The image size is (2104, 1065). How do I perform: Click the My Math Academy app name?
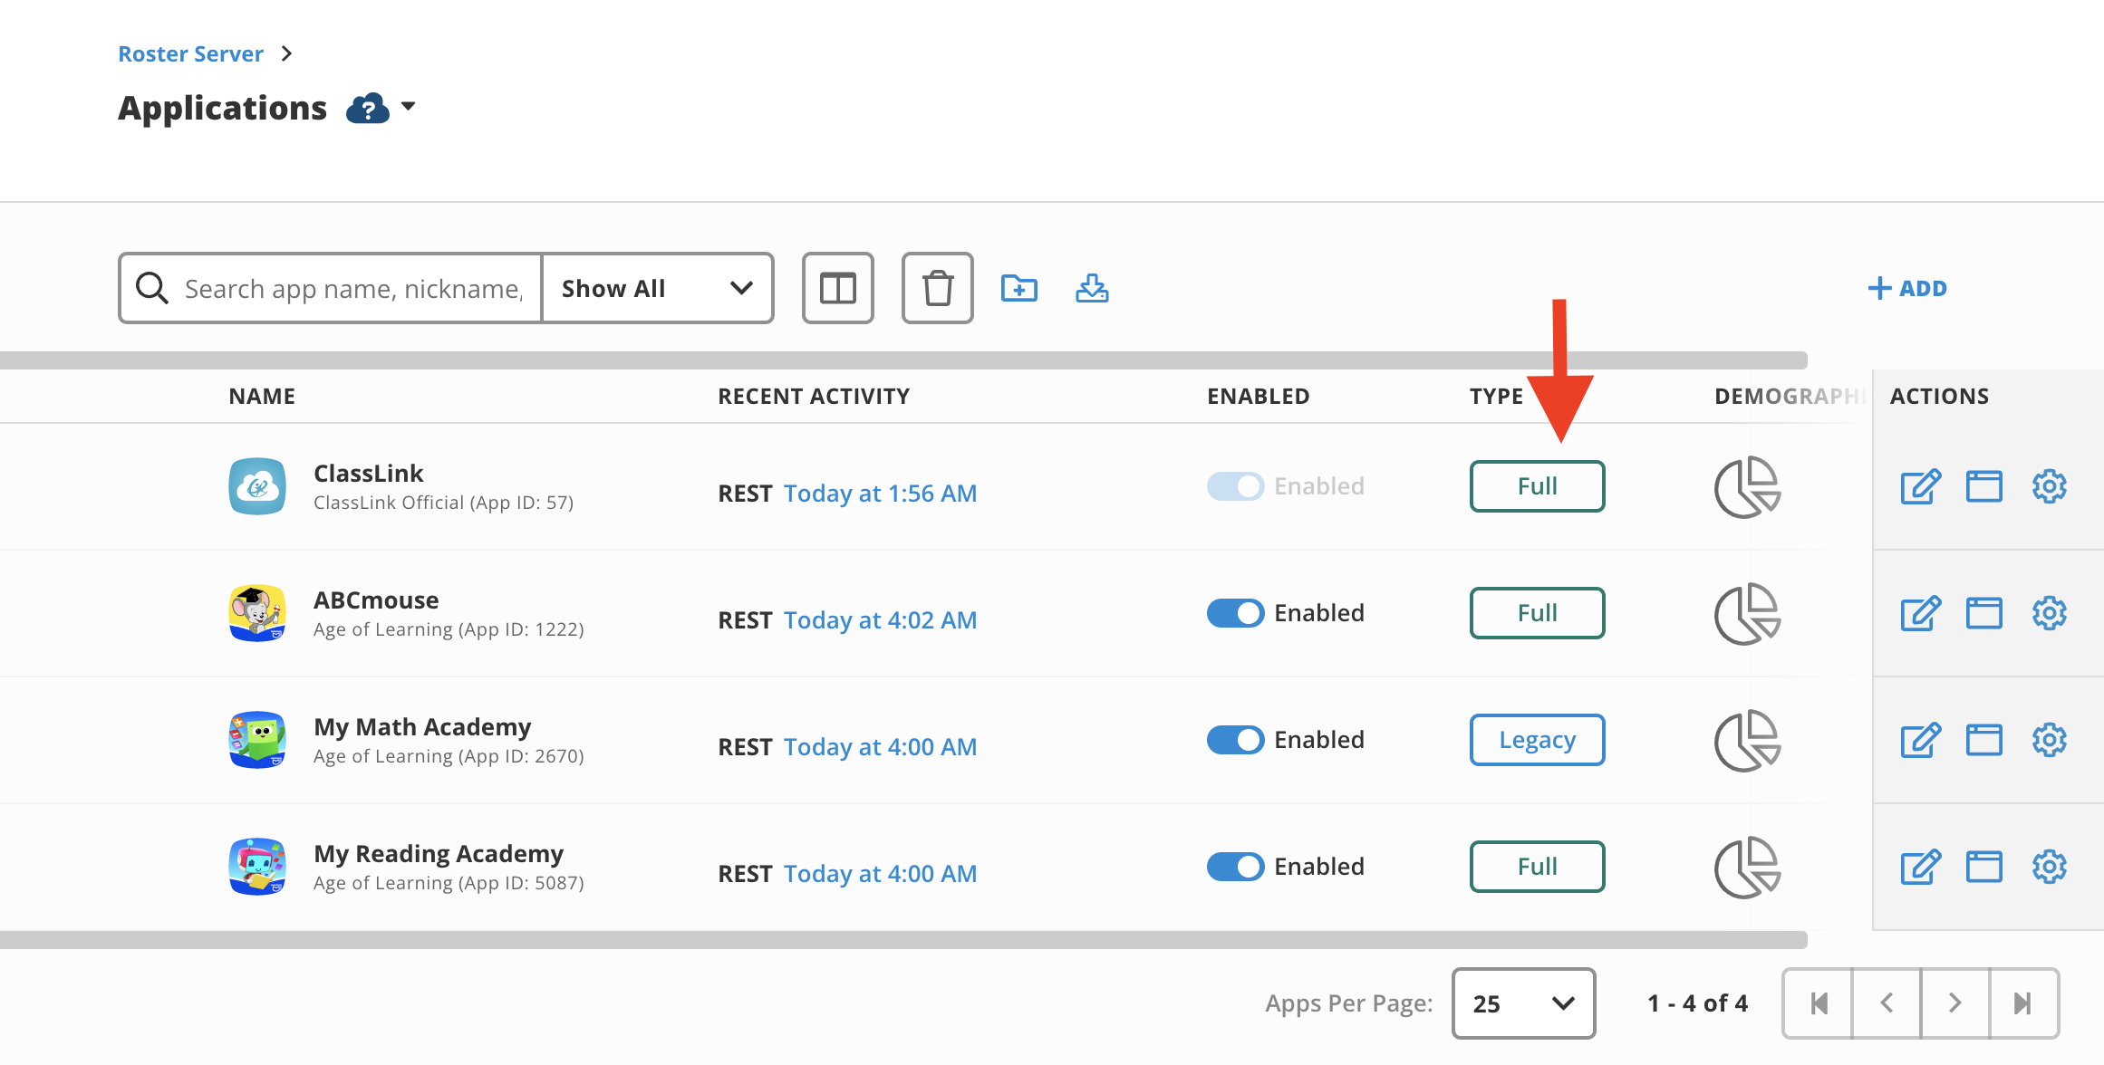[422, 726]
